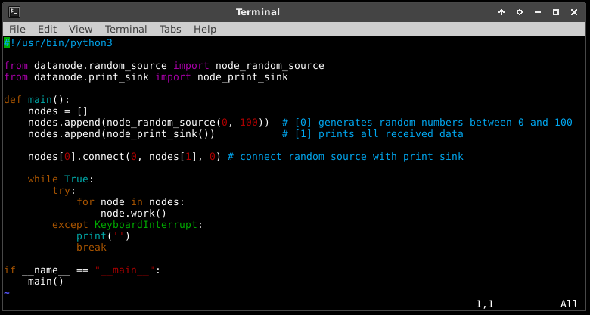Viewport: 590px width, 315px height.
Task: Minimize the Terminal window
Action: tap(538, 12)
